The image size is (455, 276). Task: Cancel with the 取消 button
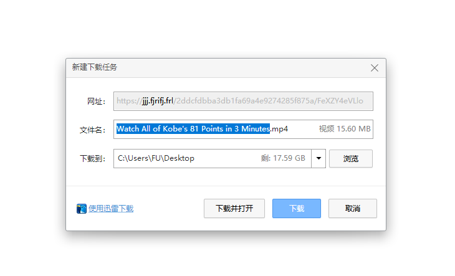coord(352,209)
